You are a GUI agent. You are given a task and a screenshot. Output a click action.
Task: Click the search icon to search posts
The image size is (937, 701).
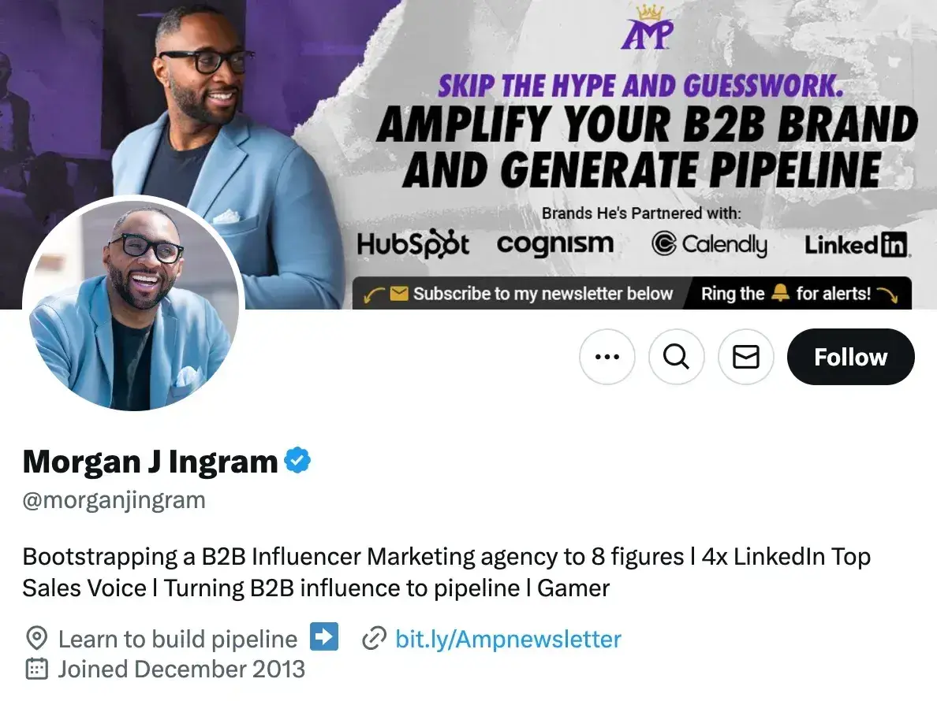(x=676, y=357)
